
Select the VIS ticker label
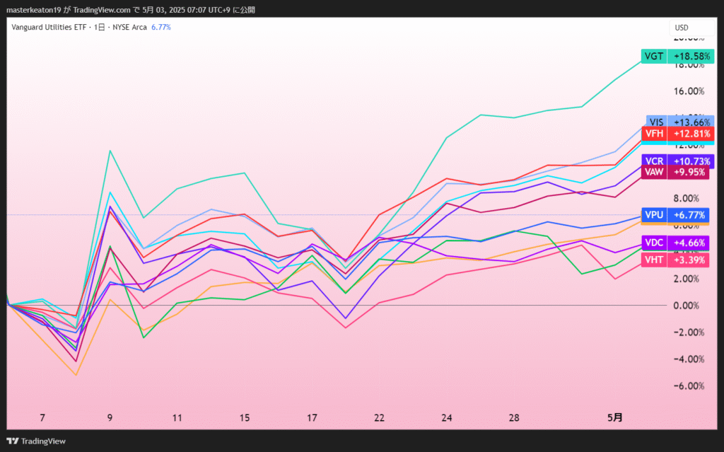[656, 122]
